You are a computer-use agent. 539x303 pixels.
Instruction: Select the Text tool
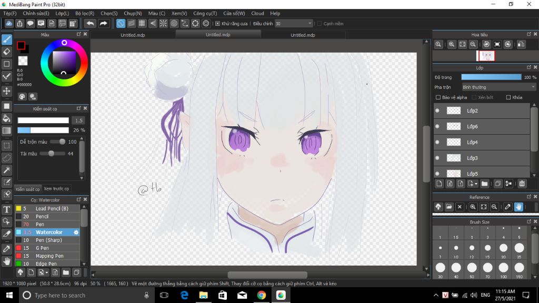6,209
